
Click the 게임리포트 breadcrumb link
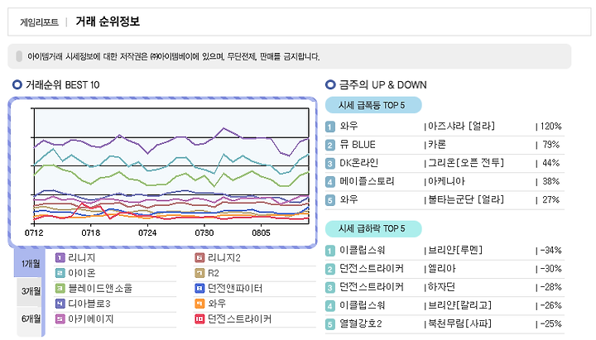pos(39,22)
